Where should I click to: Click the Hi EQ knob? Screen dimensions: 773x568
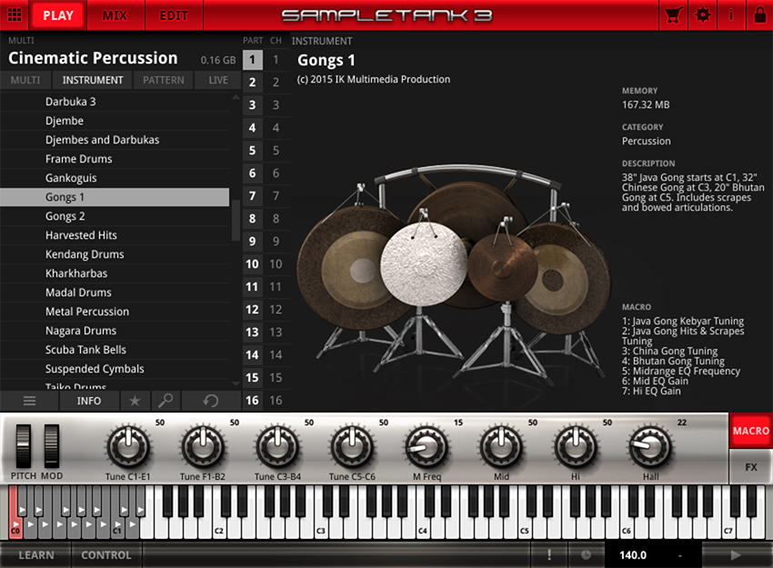576,448
